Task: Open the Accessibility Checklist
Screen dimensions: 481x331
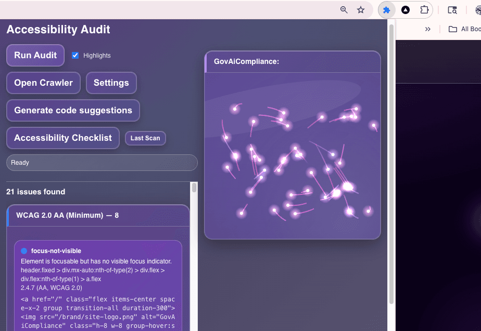Action: point(62,138)
